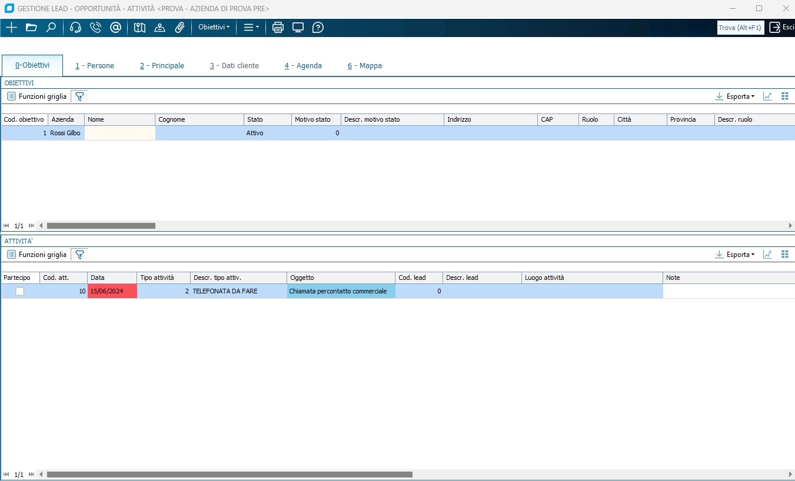The width and height of the screenshot is (795, 481).
Task: Switch to the 4 - Agenda tab
Action: coord(303,66)
